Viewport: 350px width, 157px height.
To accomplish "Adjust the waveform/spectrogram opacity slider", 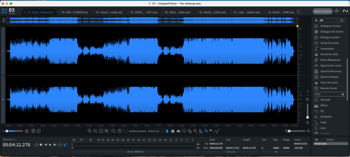I will (x=15, y=131).
